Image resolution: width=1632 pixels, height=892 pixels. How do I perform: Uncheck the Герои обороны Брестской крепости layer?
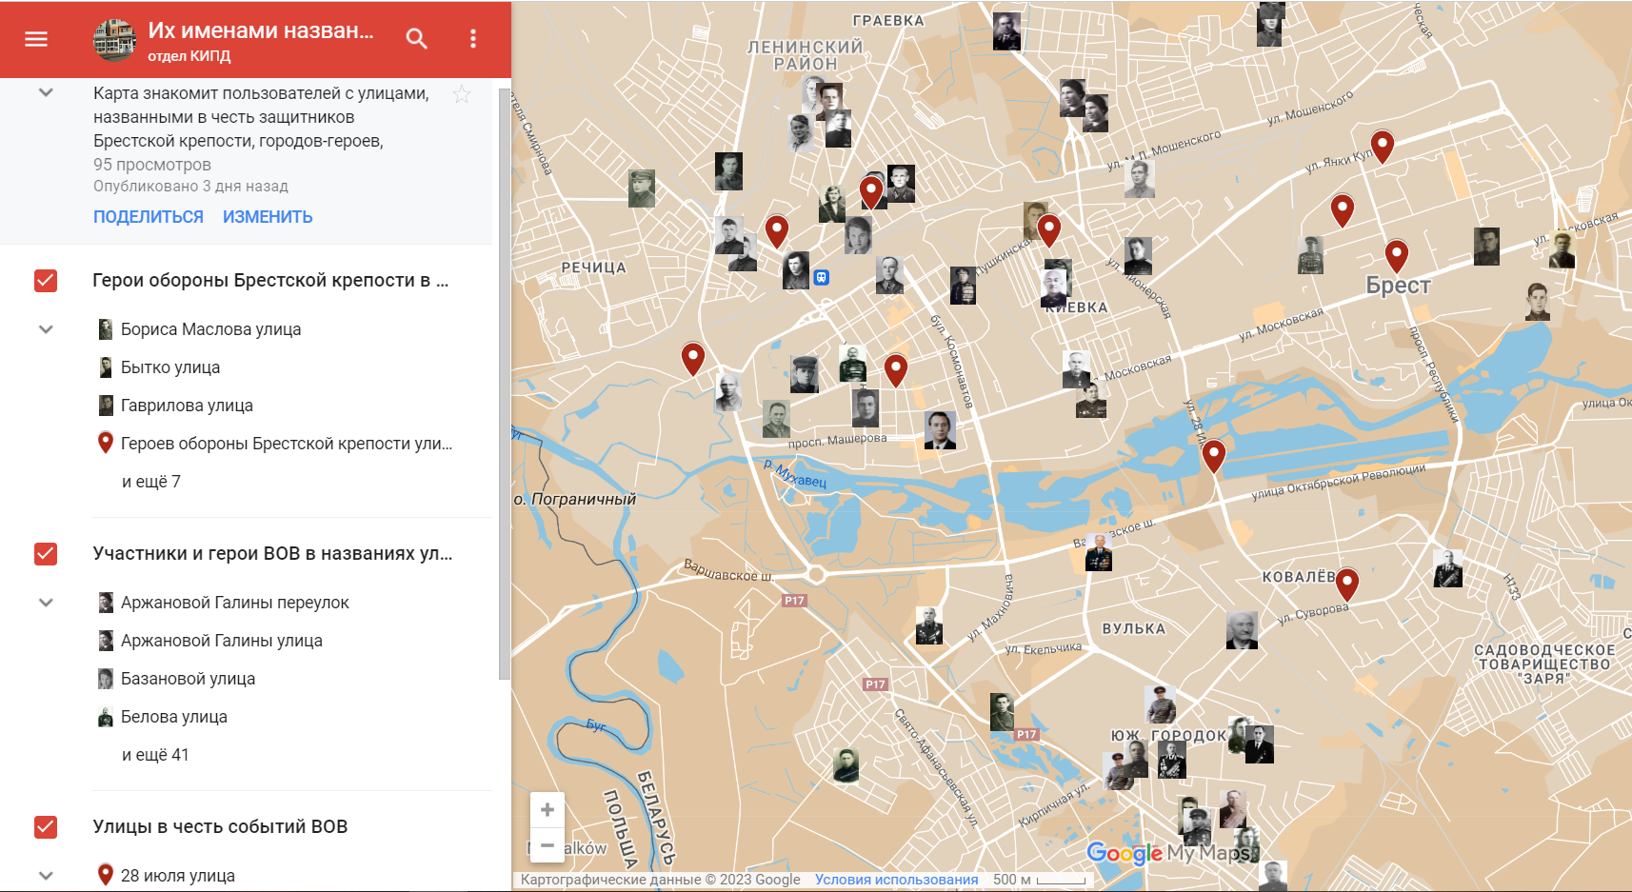pos(46,281)
